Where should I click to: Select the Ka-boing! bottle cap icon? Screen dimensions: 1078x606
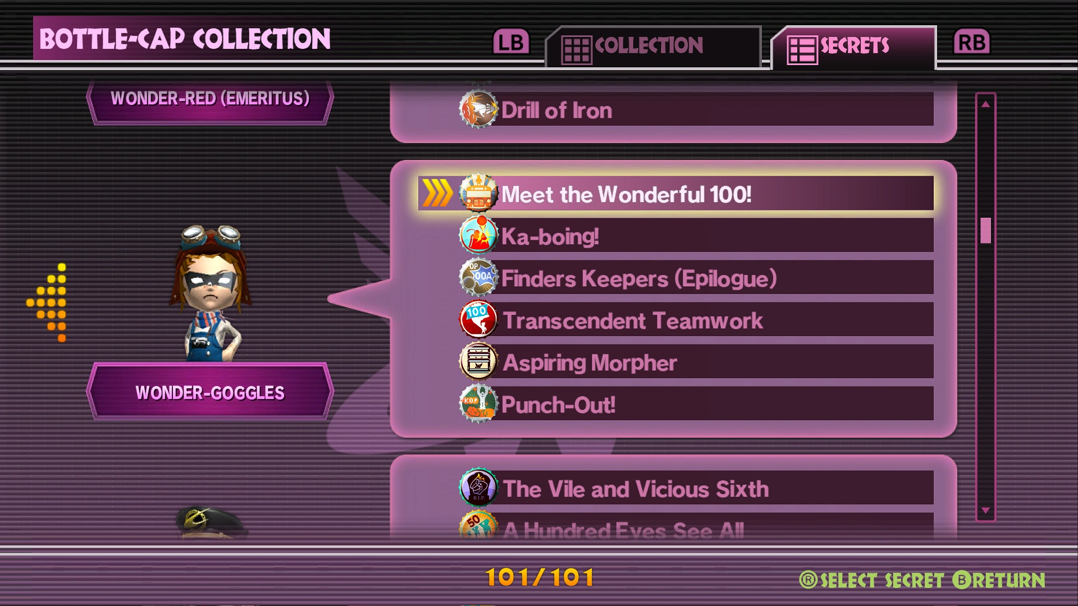(478, 235)
